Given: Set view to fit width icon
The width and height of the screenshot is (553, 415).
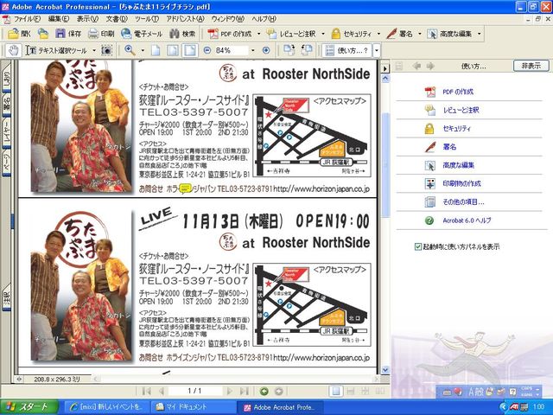Looking at the screenshot, I should pos(190,50).
